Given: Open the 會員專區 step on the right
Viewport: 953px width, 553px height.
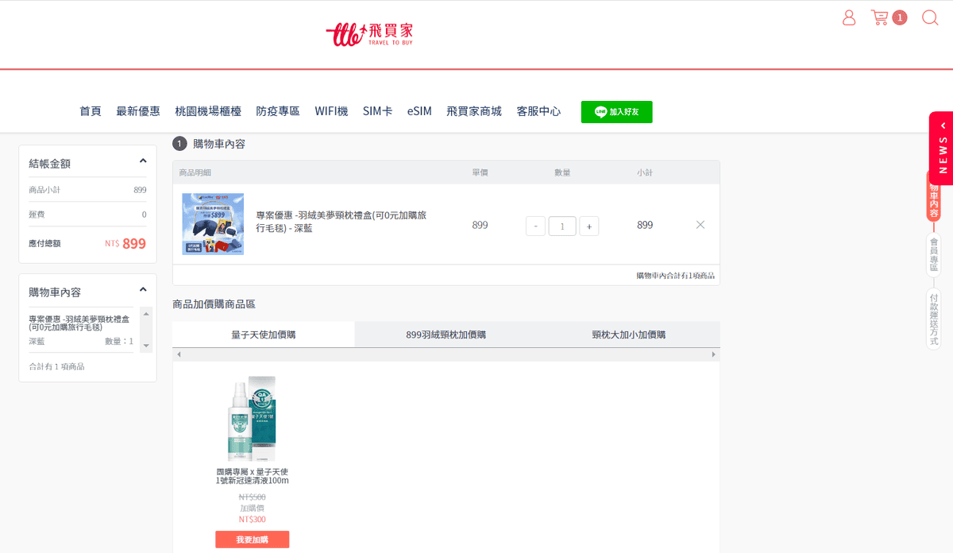Looking at the screenshot, I should (x=934, y=255).
